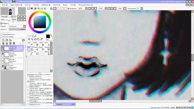This screenshot has width=194, height=109.
Task: Enable the Прикрепление слоя checkbox
Action: point(2,34)
